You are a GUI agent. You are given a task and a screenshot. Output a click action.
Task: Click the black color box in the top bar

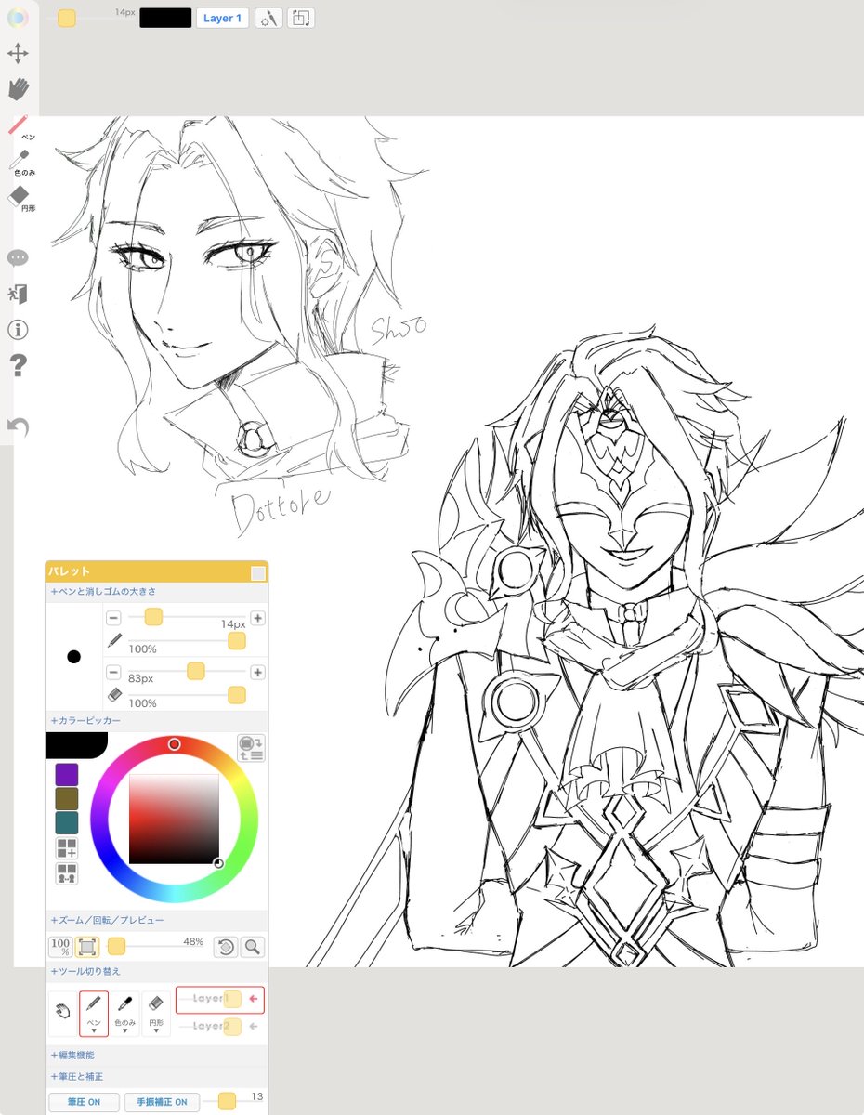pyautogui.click(x=165, y=18)
